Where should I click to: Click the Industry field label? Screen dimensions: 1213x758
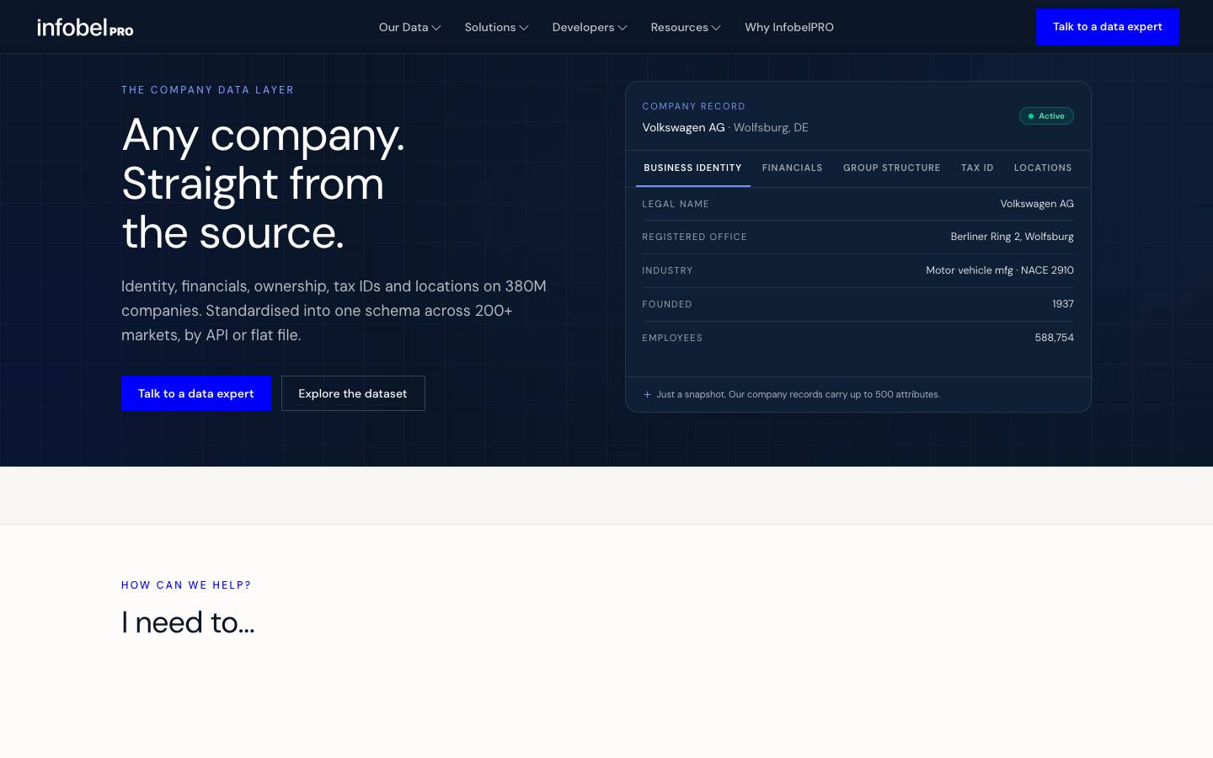[668, 271]
